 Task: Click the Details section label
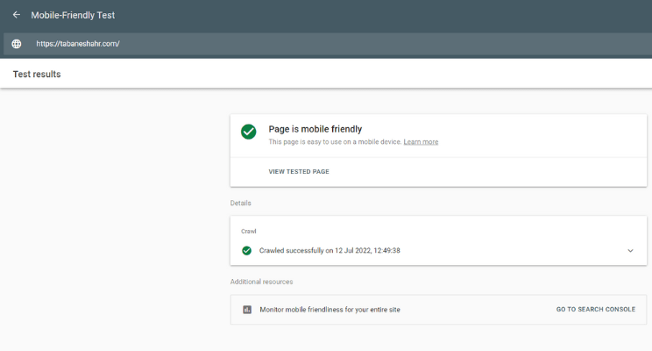[240, 204]
